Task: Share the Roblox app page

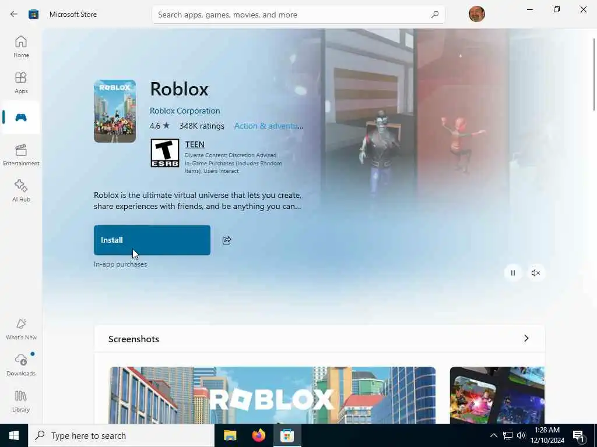Action: (227, 240)
